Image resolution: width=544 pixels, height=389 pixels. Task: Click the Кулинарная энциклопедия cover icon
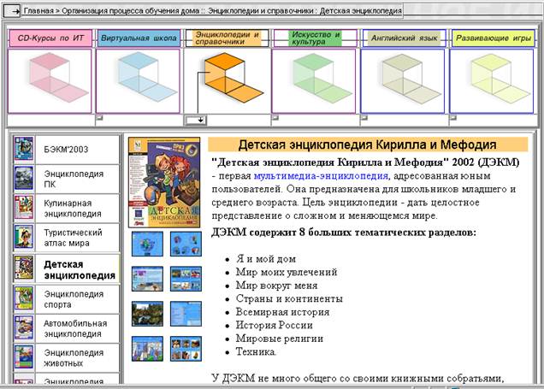click(x=24, y=208)
